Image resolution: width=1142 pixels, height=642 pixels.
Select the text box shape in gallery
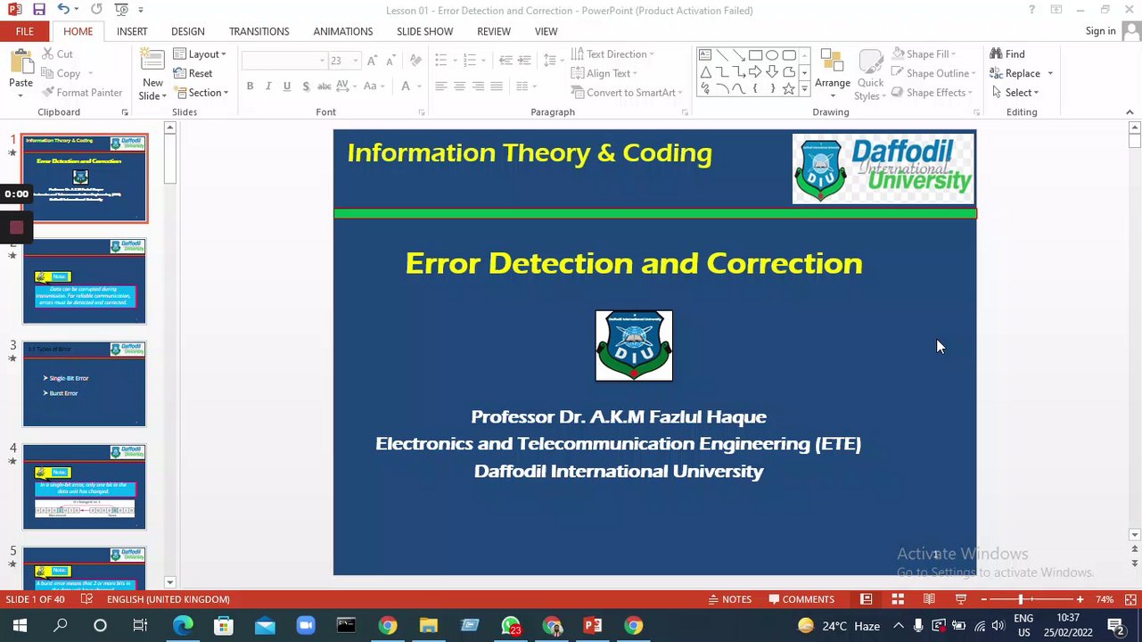704,55
